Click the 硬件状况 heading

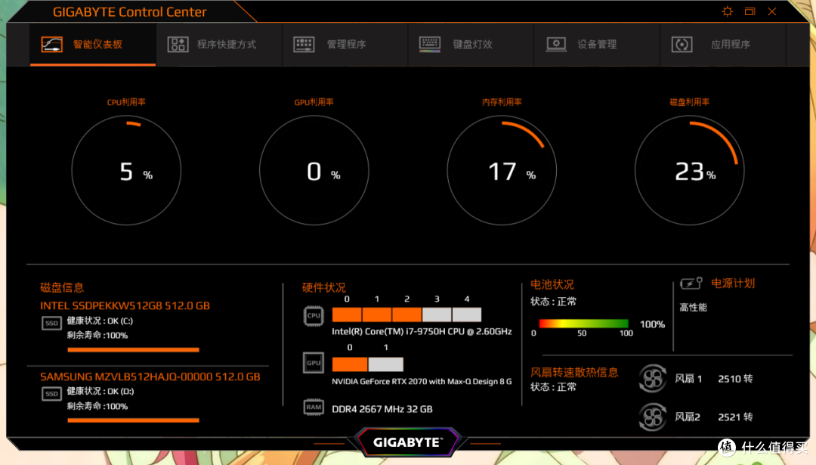(x=323, y=287)
